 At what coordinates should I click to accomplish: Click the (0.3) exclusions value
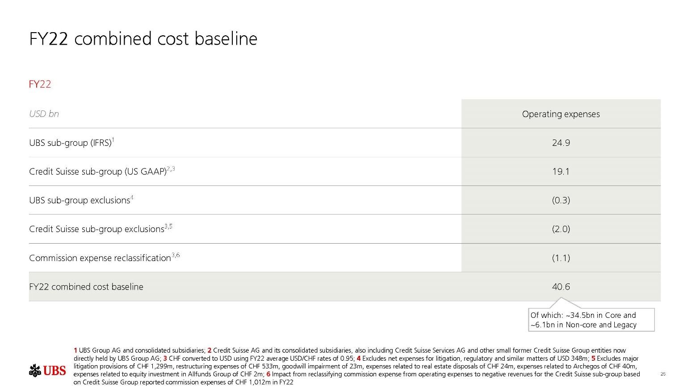pos(561,200)
